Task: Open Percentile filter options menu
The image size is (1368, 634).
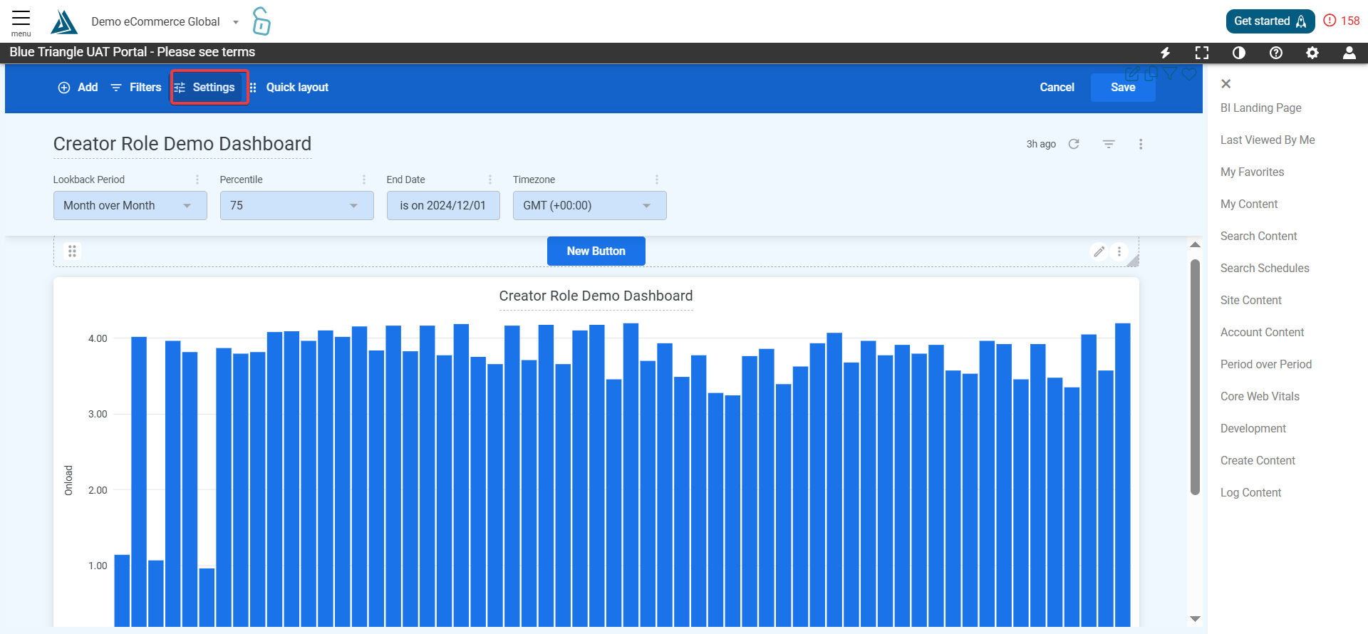Action: [x=364, y=180]
